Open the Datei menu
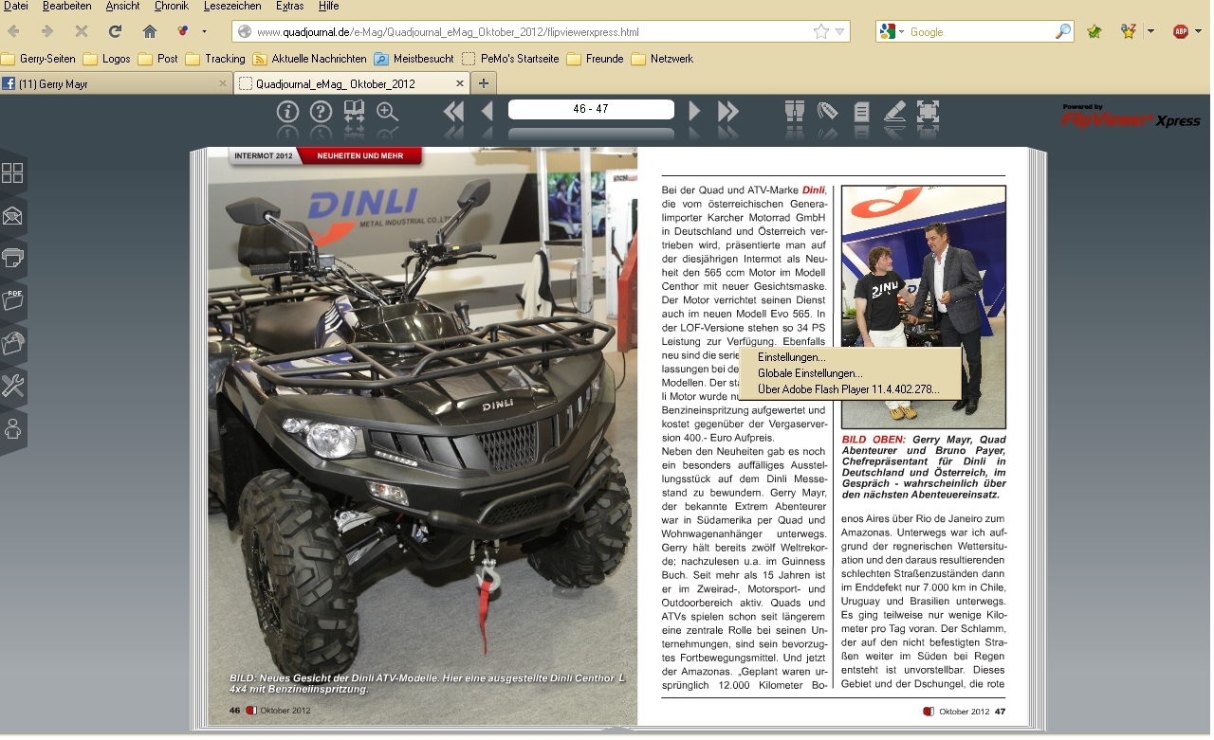Image resolution: width=1214 pixels, height=740 pixels. [16, 6]
